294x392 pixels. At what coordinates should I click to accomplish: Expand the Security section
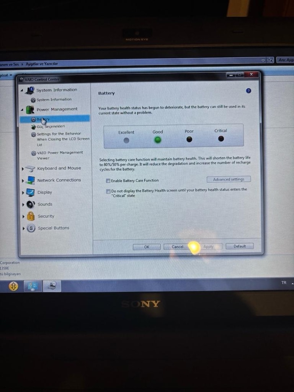pos(23,217)
